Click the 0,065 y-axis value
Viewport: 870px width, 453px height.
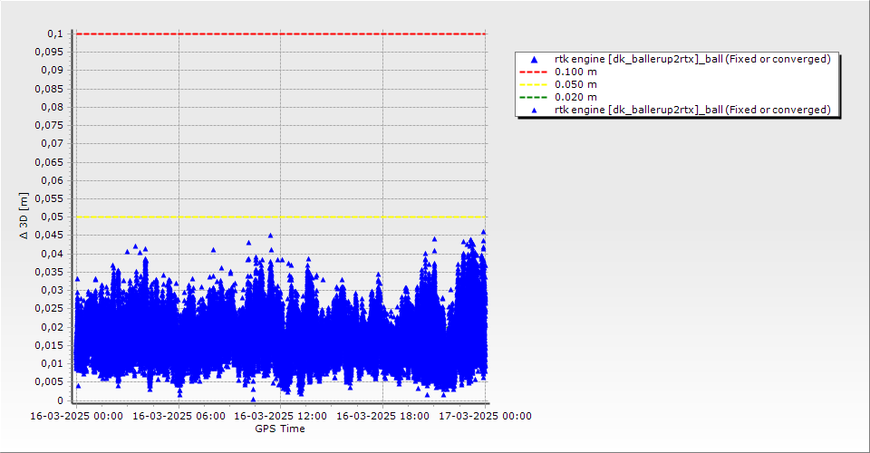click(49, 162)
